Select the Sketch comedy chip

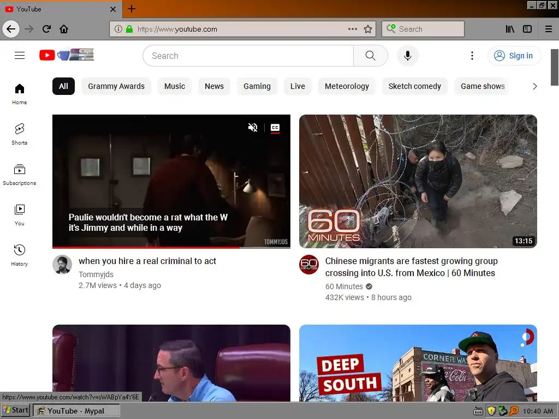pyautogui.click(x=415, y=86)
